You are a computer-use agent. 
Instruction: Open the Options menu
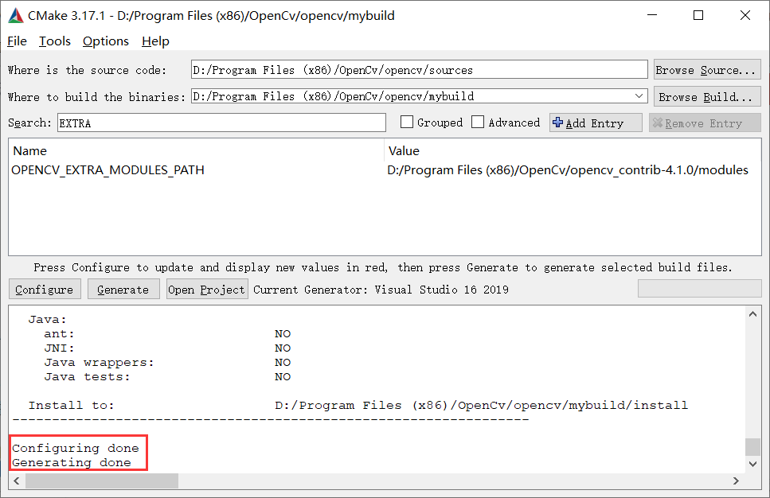pyautogui.click(x=105, y=41)
